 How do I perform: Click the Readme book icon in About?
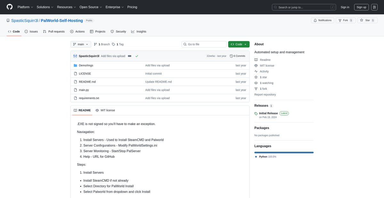coord(256,60)
